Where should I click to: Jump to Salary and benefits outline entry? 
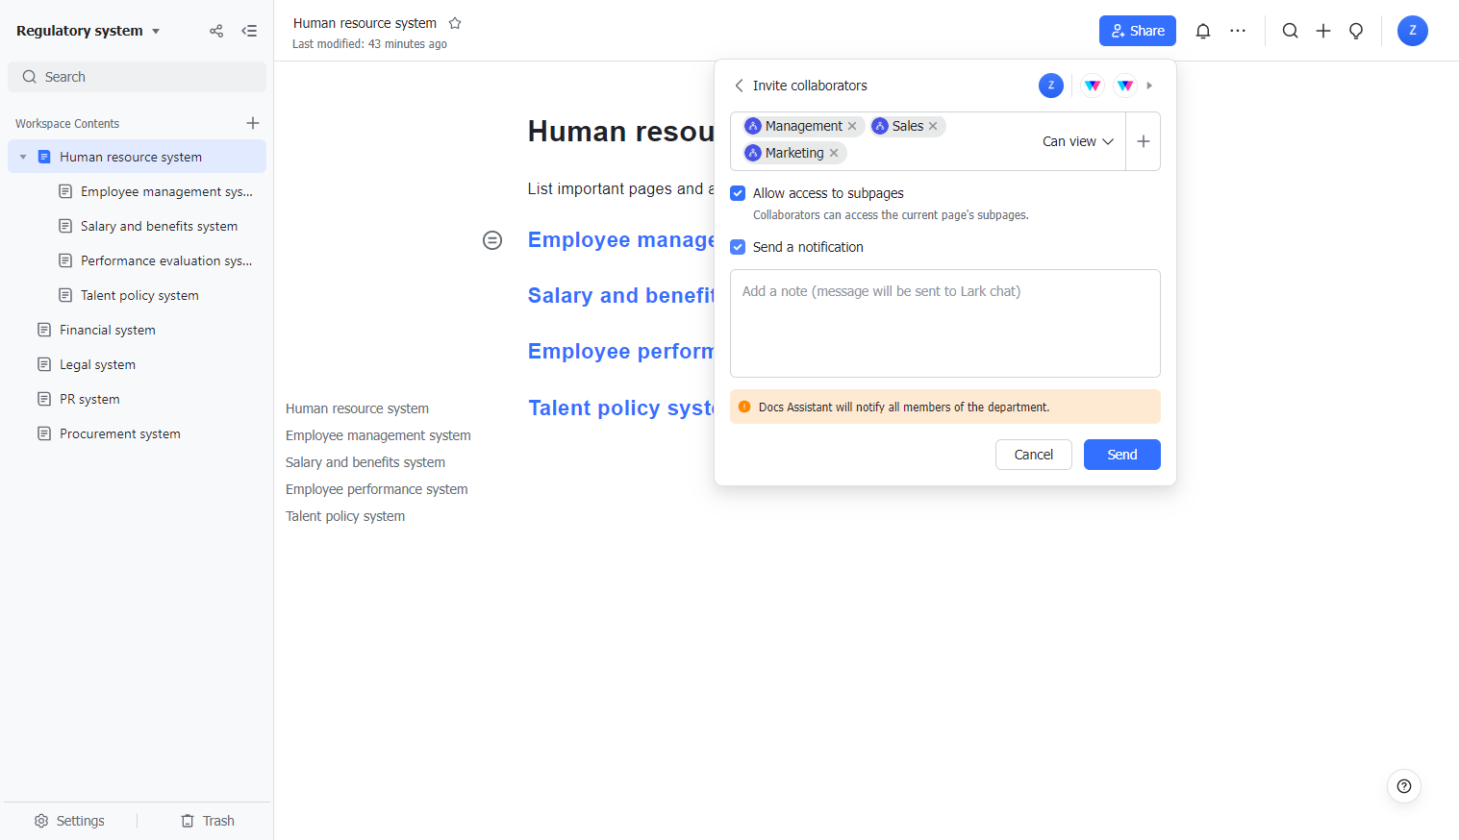coord(365,462)
